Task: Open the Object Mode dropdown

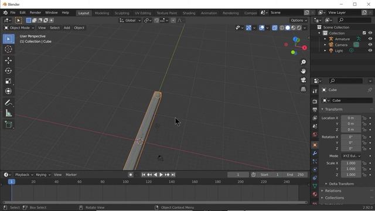Action: pos(19,28)
